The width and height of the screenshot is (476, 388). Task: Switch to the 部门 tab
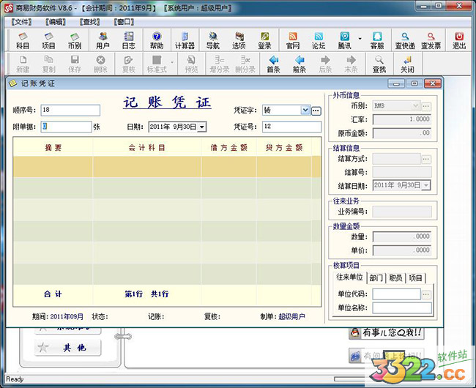pos(376,278)
